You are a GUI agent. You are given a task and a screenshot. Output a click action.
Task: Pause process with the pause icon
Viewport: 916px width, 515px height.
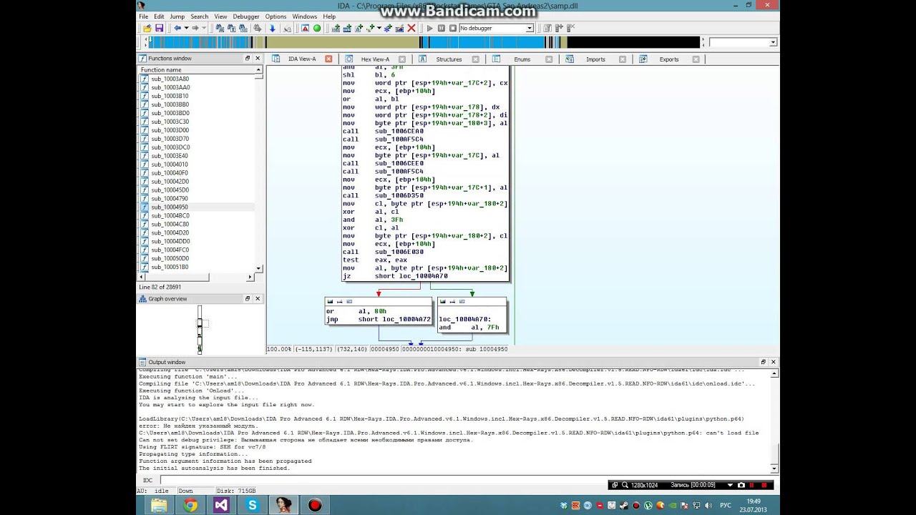click(442, 28)
